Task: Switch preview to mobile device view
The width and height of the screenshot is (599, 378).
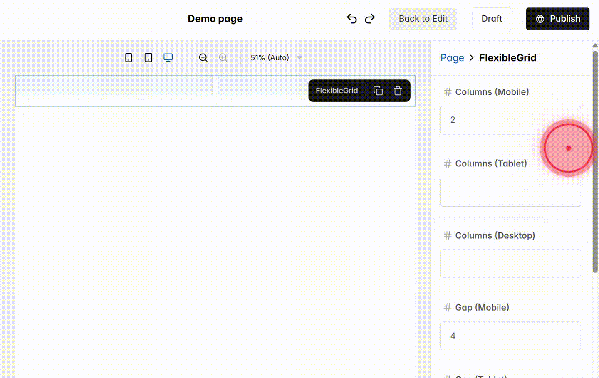Action: coord(129,57)
